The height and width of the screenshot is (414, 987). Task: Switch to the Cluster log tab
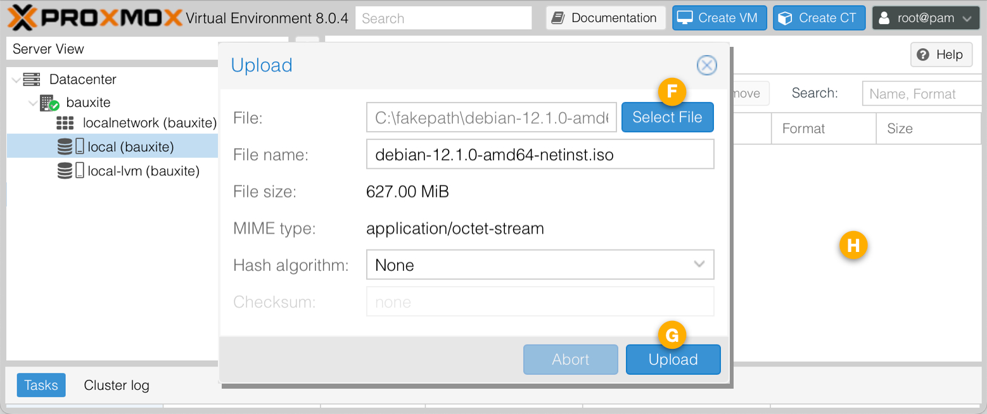117,385
